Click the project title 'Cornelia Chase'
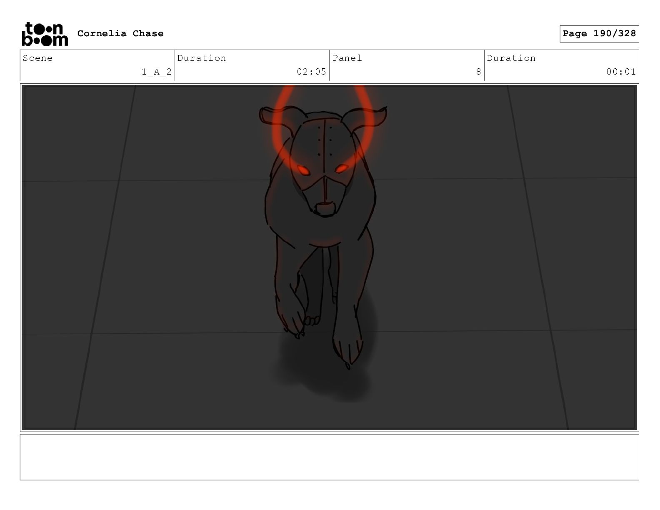This screenshot has width=660, height=510. point(120,33)
